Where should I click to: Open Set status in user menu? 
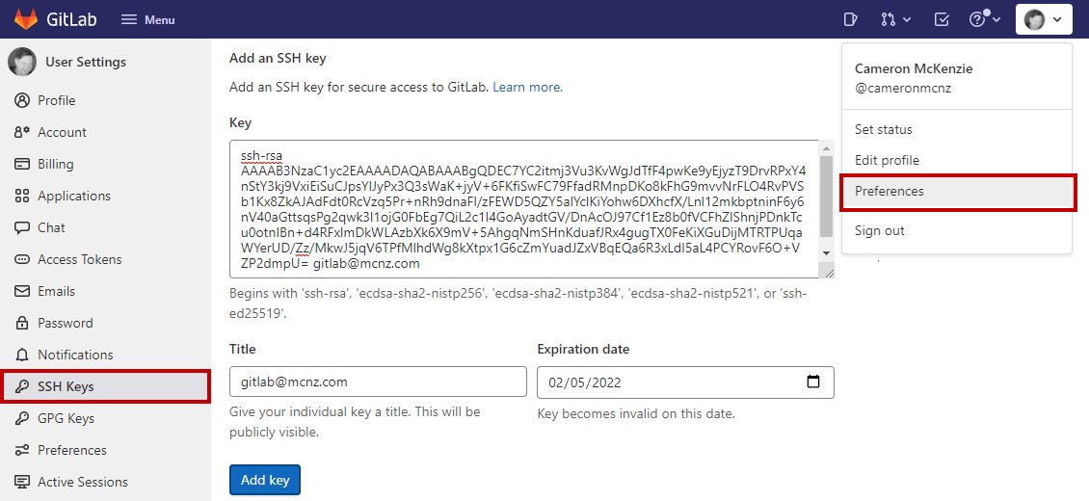(x=884, y=130)
